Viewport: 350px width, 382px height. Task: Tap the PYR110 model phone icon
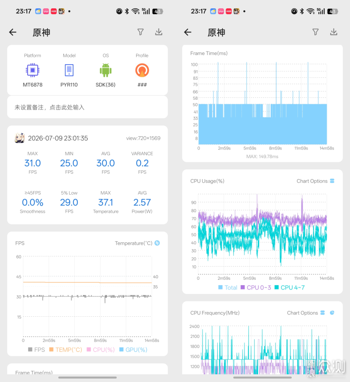(69, 70)
